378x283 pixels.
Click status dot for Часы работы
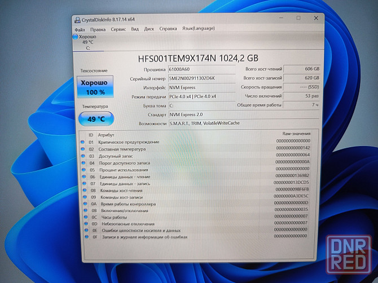click(x=86, y=217)
